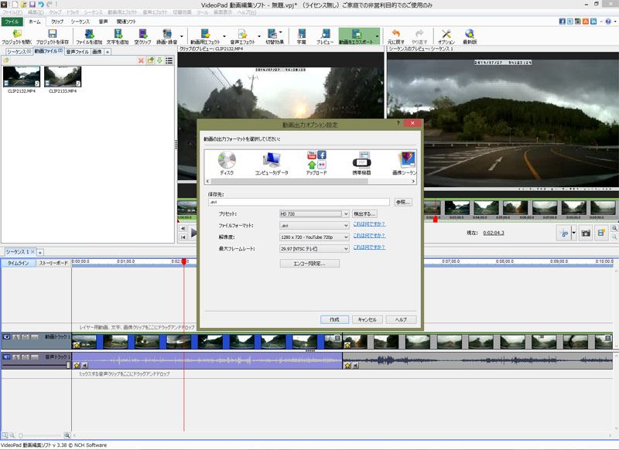This screenshot has height=450, width=619.
Task: Switch to Audio Files bin tab
Action: [x=77, y=52]
